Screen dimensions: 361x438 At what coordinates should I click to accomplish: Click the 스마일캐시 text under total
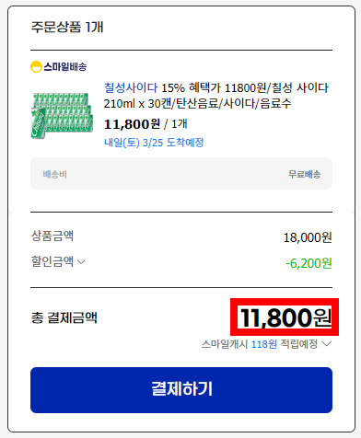225,344
